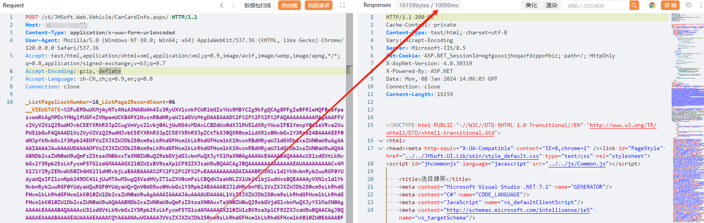Screen dimensions: 704x223
Task: Click the 构造请求 button
Action: pos(319,5)
